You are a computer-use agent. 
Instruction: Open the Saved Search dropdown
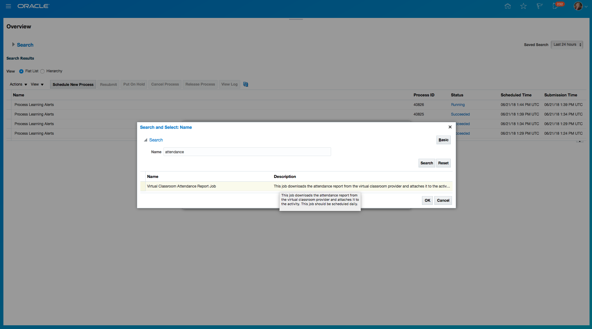[567, 45]
